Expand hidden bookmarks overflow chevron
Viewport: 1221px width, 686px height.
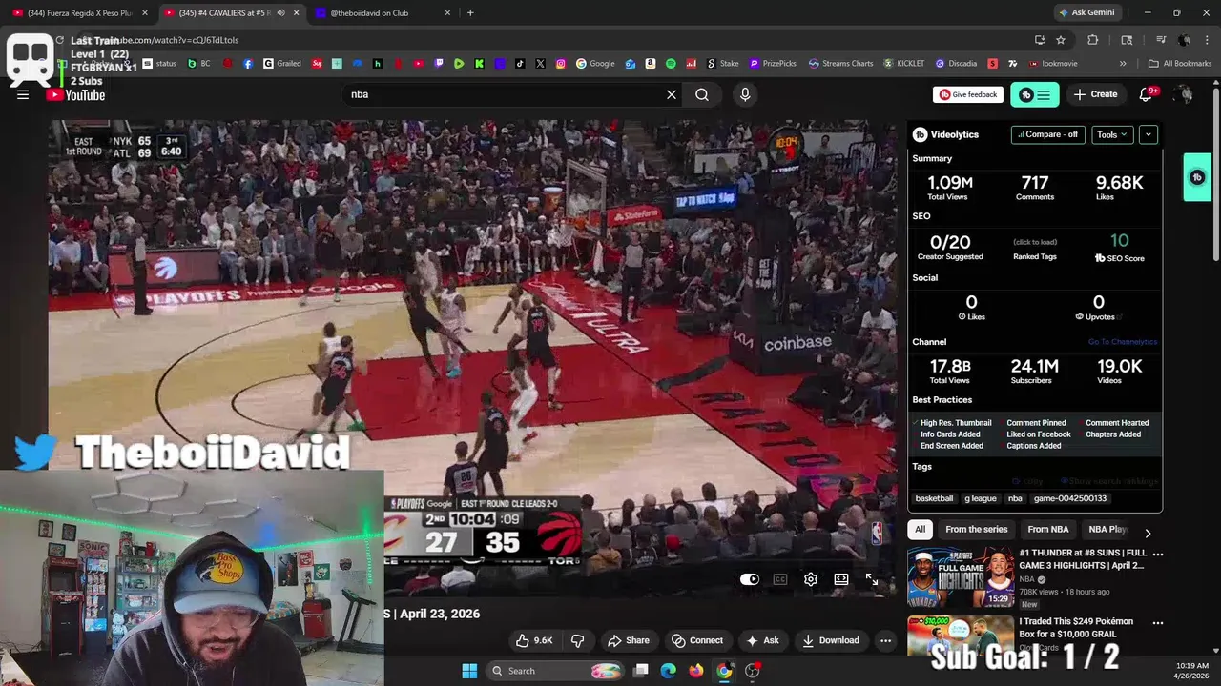tap(1123, 64)
